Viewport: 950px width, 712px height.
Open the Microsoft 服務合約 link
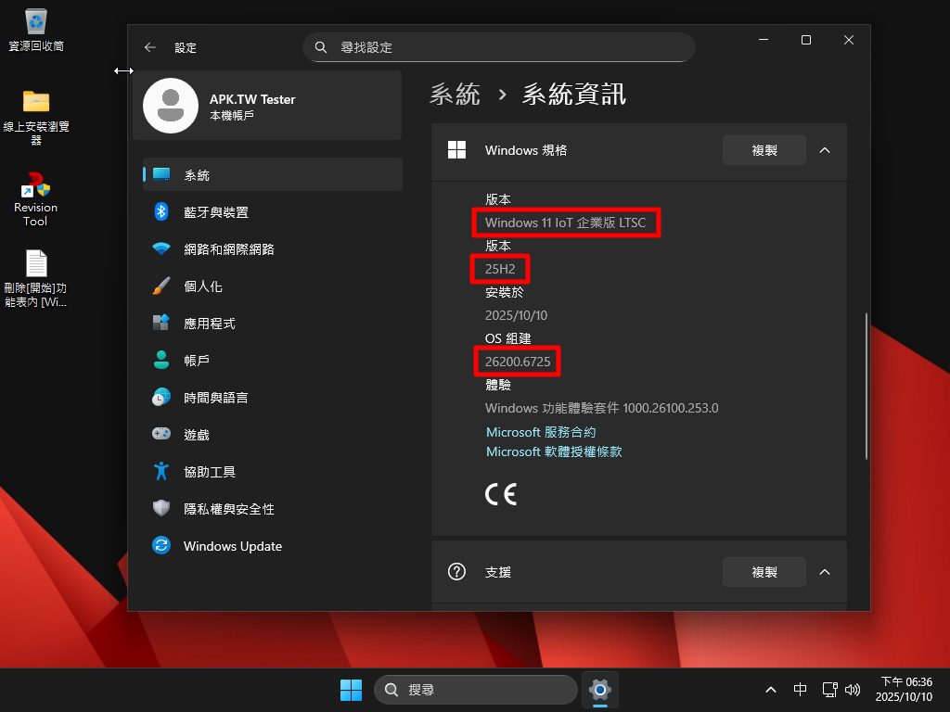pyautogui.click(x=541, y=432)
